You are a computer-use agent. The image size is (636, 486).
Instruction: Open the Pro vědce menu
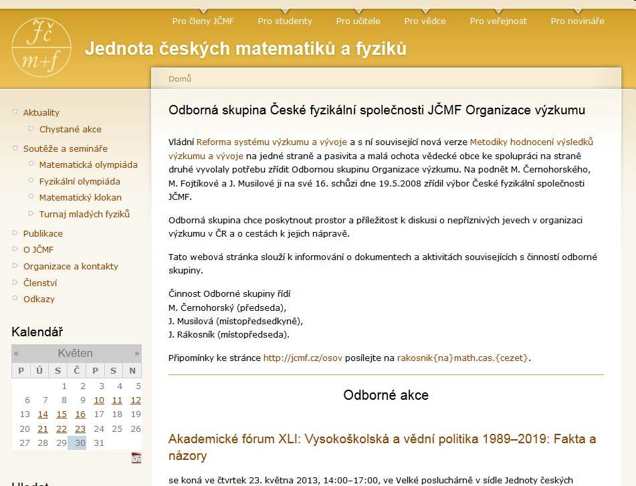pos(425,21)
